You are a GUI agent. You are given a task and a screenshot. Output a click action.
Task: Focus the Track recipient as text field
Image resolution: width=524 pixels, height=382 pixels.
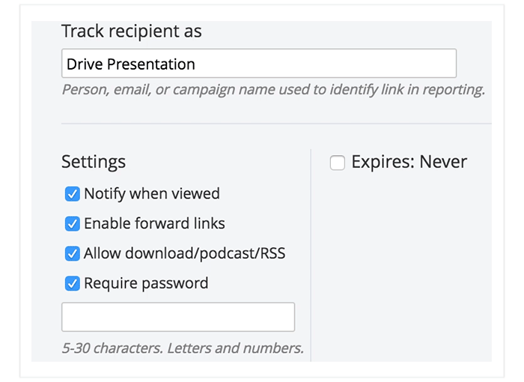259,64
